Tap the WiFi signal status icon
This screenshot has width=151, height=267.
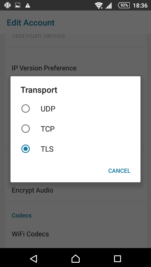point(99,6)
